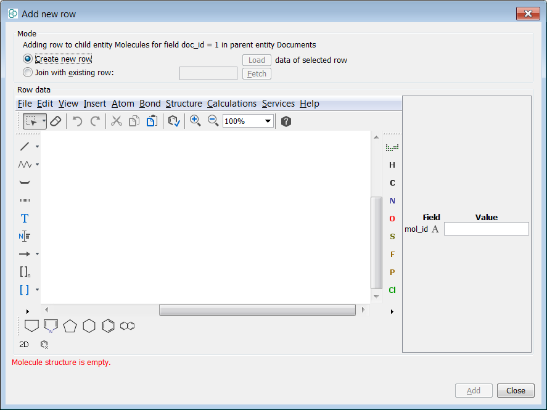The width and height of the screenshot is (547, 410).
Task: Select the repeating group brackets tool
Action: point(25,271)
